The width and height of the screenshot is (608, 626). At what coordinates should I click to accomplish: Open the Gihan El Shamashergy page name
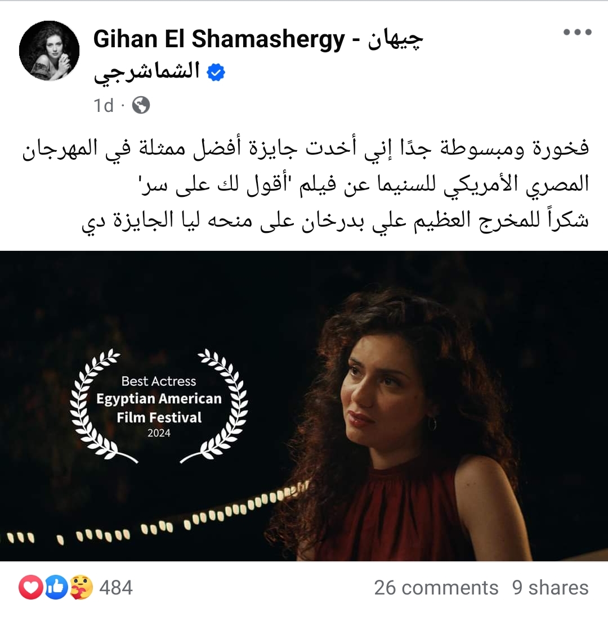(219, 39)
